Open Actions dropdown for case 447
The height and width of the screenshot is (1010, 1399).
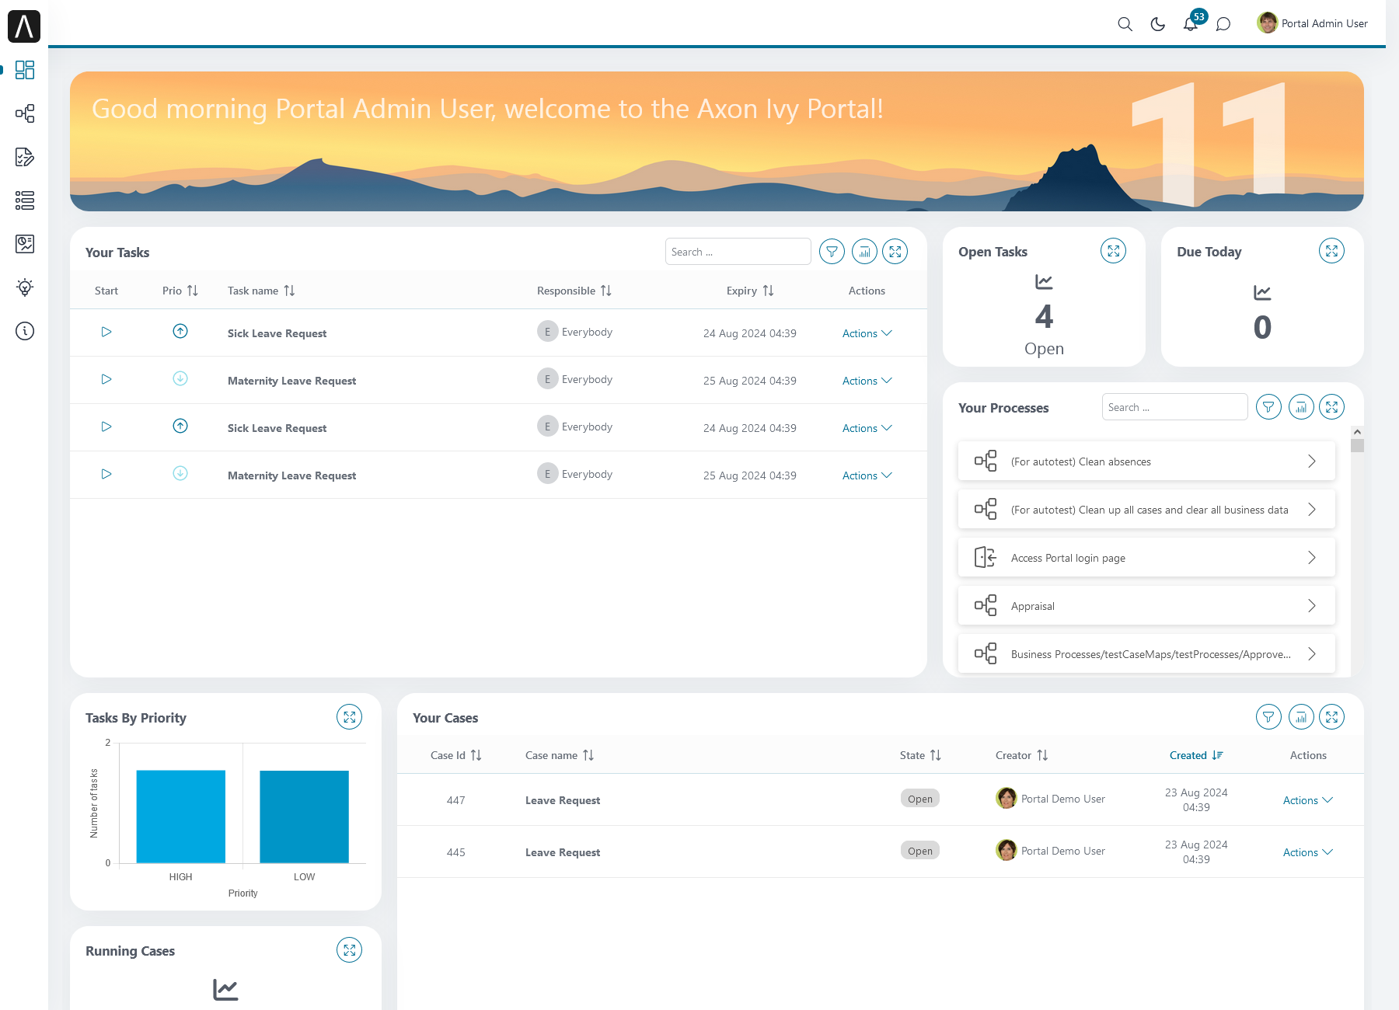click(x=1307, y=800)
